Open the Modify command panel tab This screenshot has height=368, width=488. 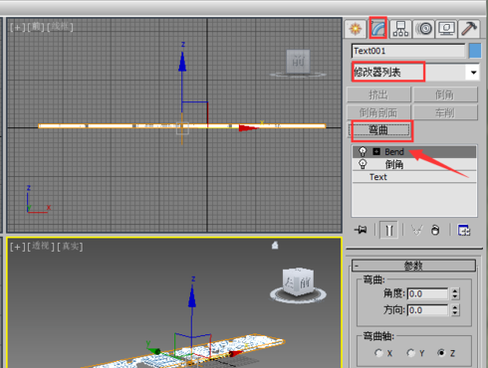(378, 29)
